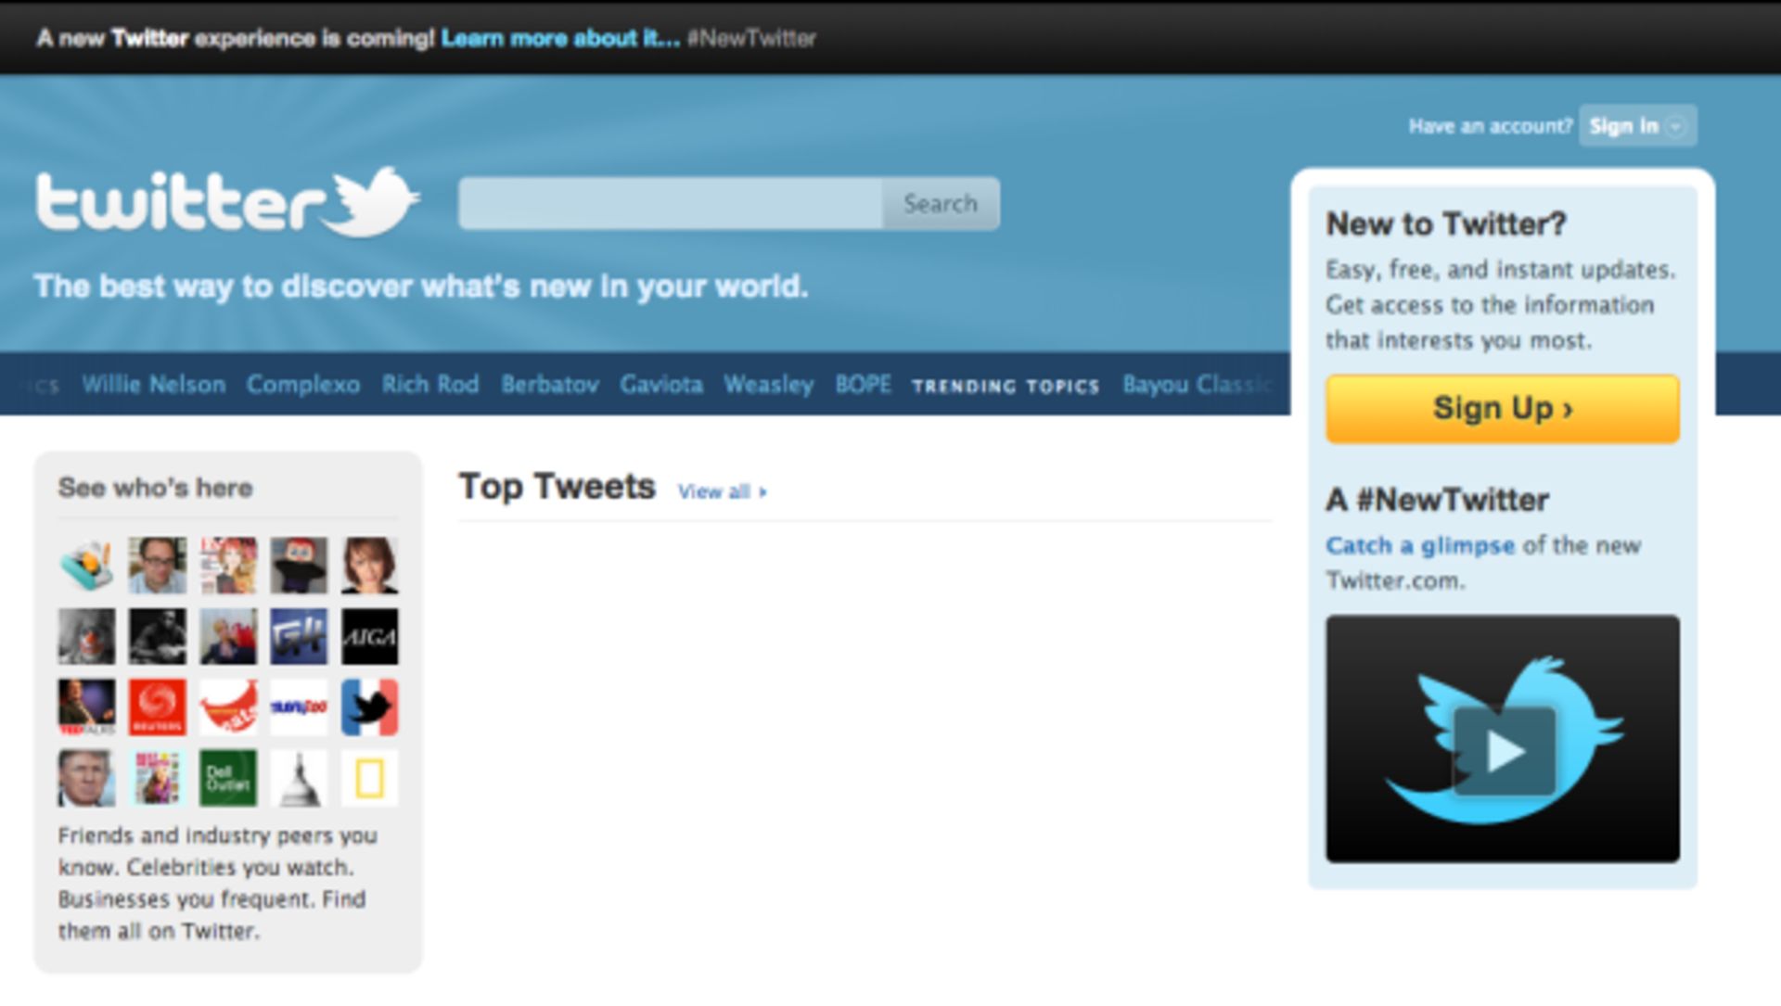Viewport: 1781px width, 1006px height.
Task: Select the green Dell Outlet avatar
Action: pos(228,778)
